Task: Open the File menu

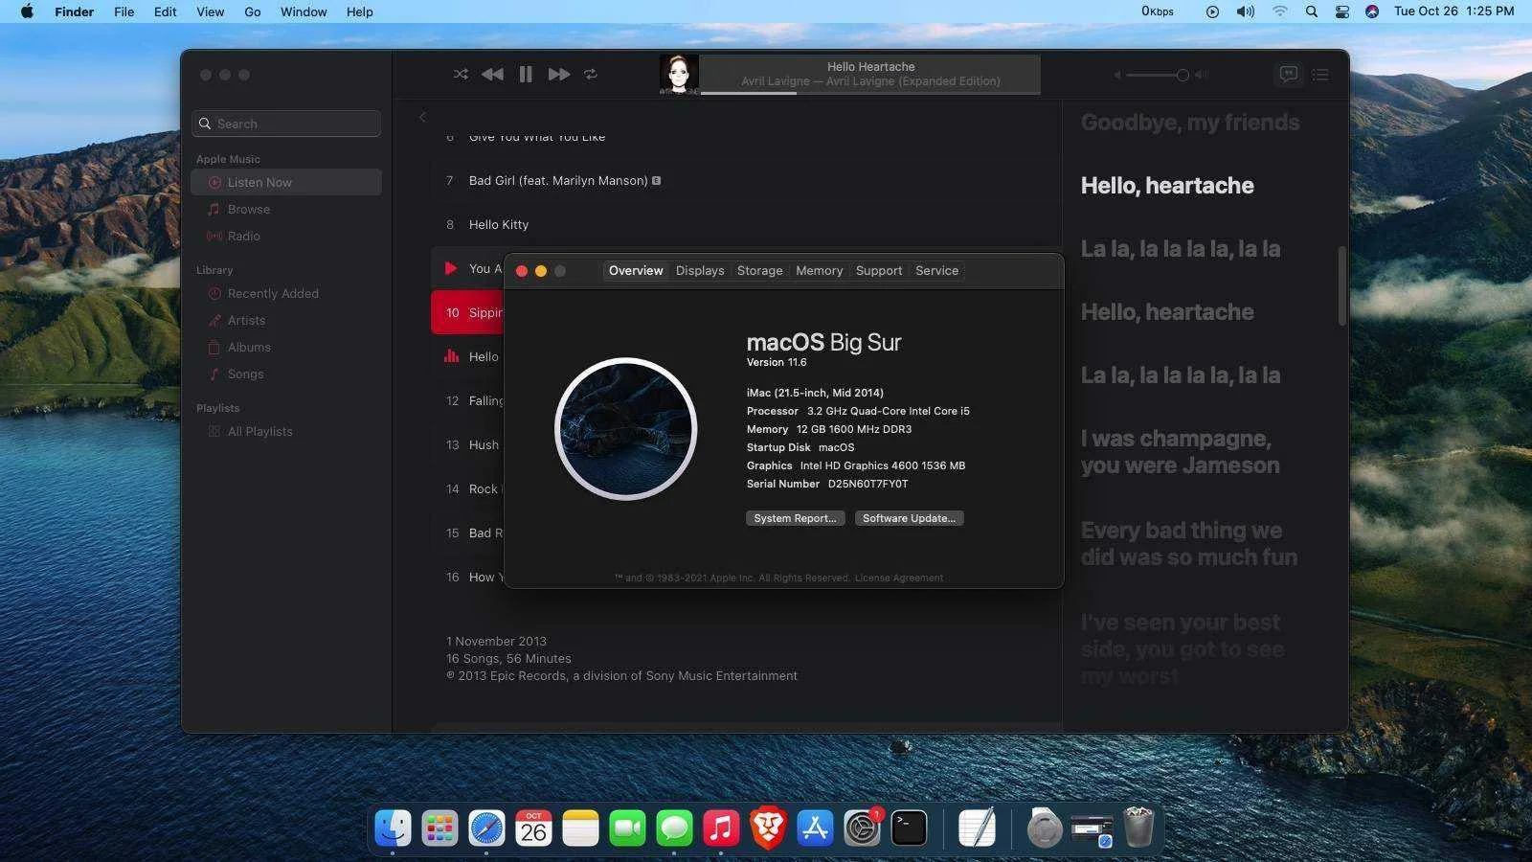Action: pos(124,11)
